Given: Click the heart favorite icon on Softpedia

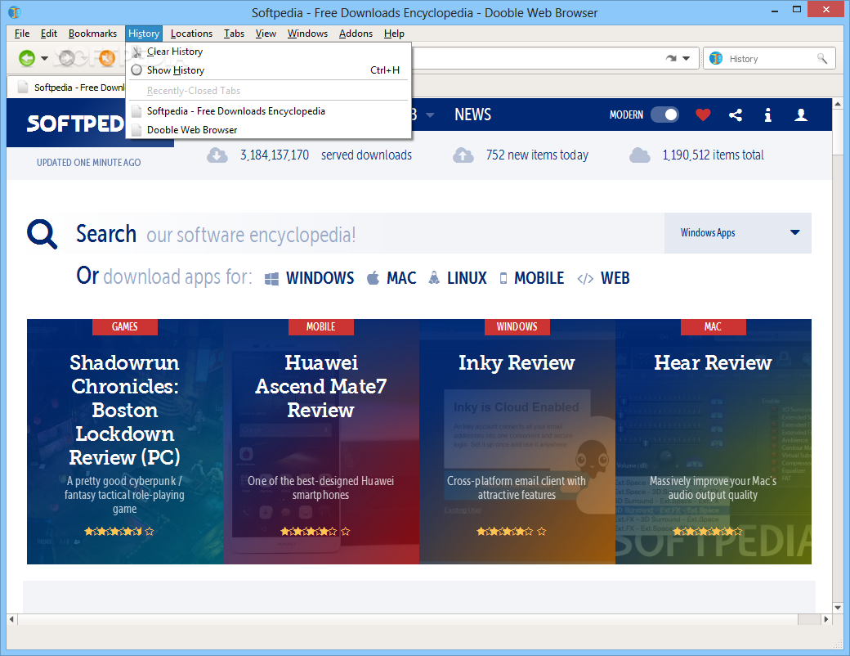Looking at the screenshot, I should [x=703, y=115].
